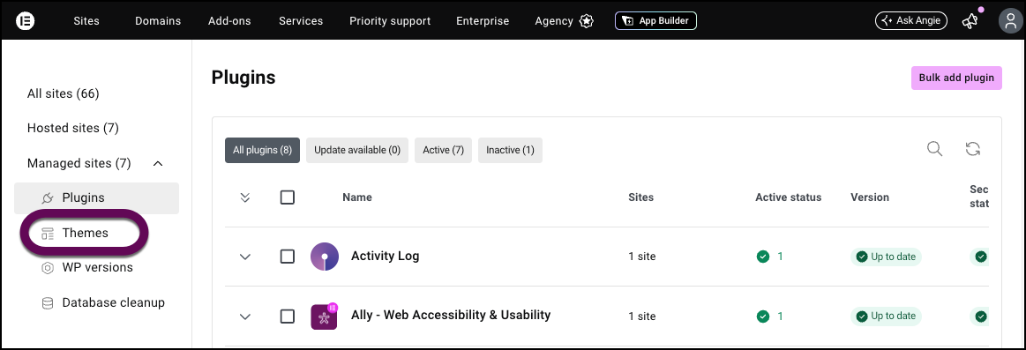Click the Bulk add plugin button
Screen dimensions: 1026x350
click(x=956, y=78)
